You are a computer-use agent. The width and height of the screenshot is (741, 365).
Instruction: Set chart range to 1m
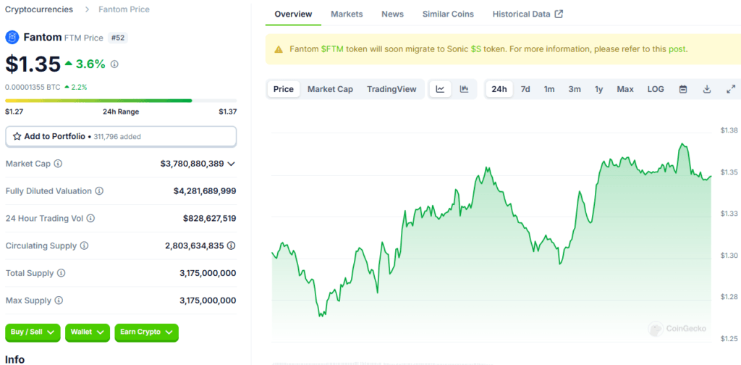point(549,89)
